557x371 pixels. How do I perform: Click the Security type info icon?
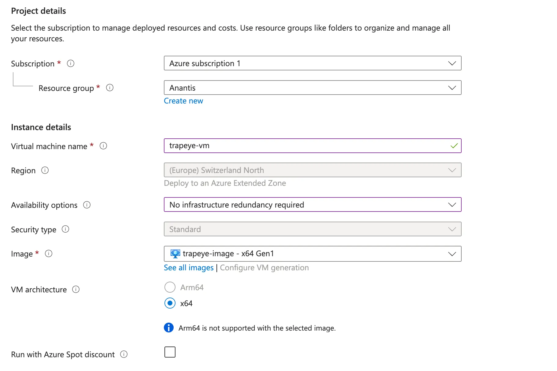(65, 229)
